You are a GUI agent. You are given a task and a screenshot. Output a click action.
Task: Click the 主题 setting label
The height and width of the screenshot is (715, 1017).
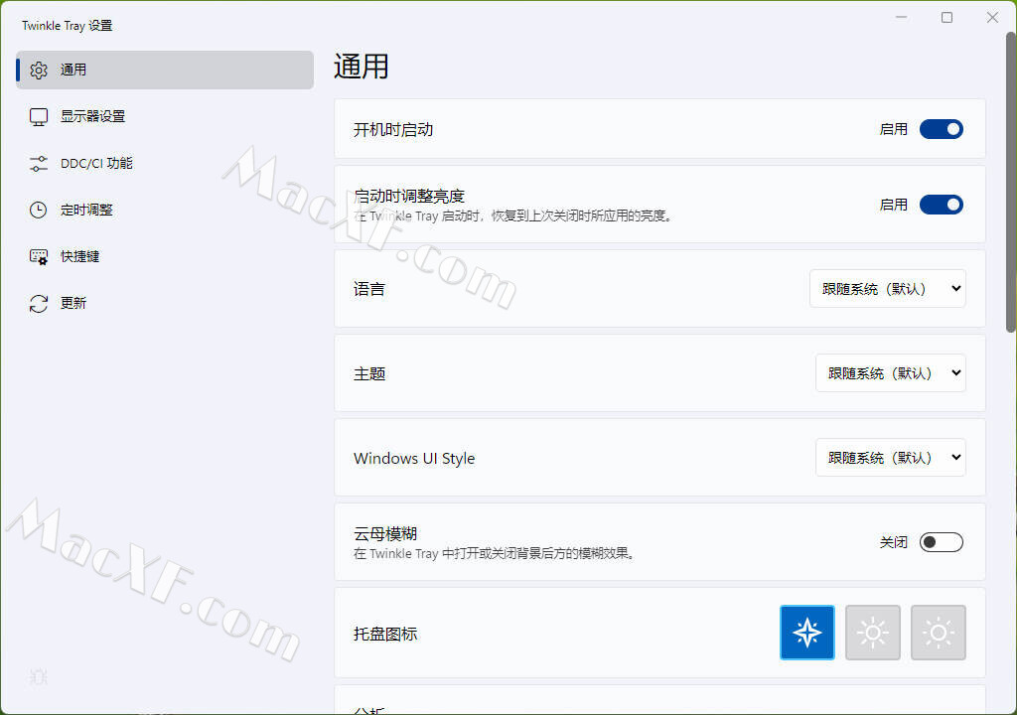point(369,373)
